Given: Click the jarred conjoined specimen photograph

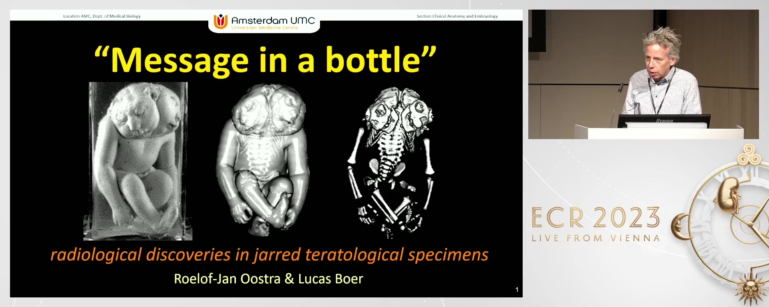Looking at the screenshot, I should pyautogui.click(x=138, y=161).
